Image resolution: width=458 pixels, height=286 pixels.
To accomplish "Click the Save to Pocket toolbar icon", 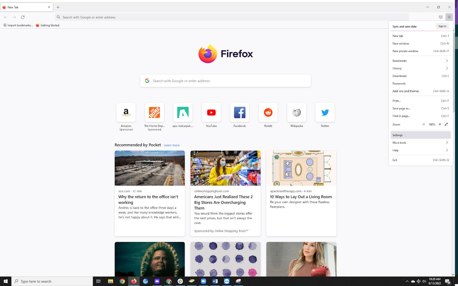I will pos(441,17).
